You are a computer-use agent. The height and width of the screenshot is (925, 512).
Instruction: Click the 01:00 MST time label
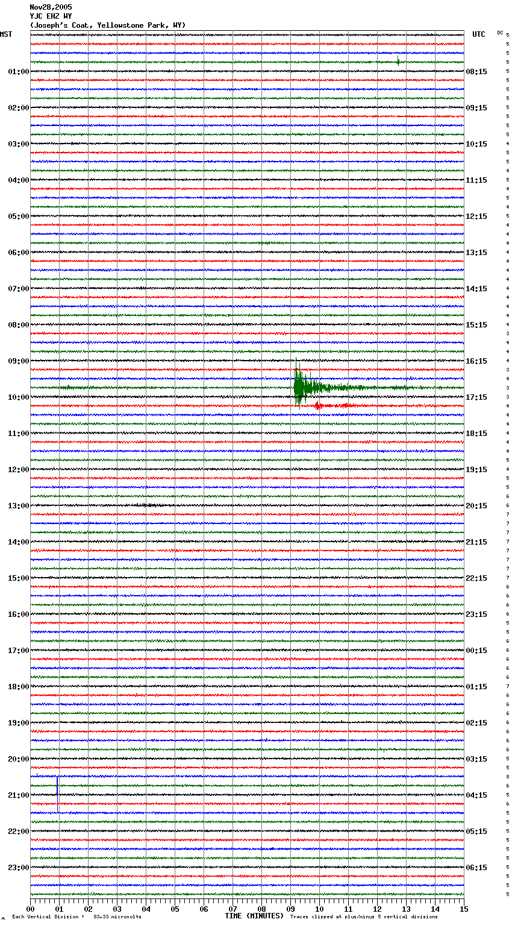tap(19, 72)
